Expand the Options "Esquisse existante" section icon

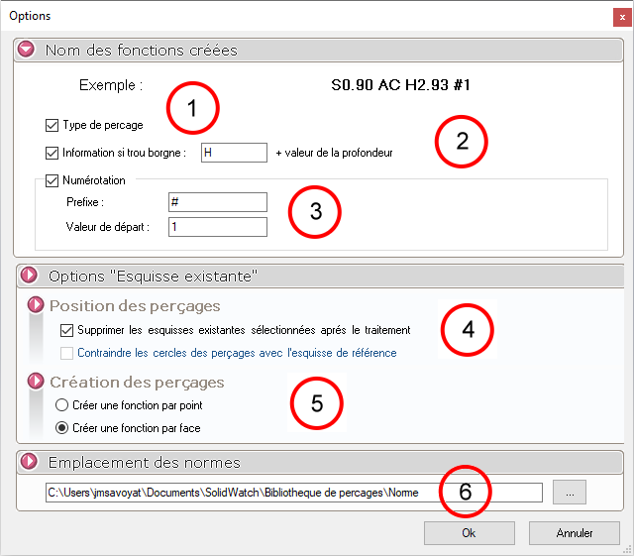point(27,275)
